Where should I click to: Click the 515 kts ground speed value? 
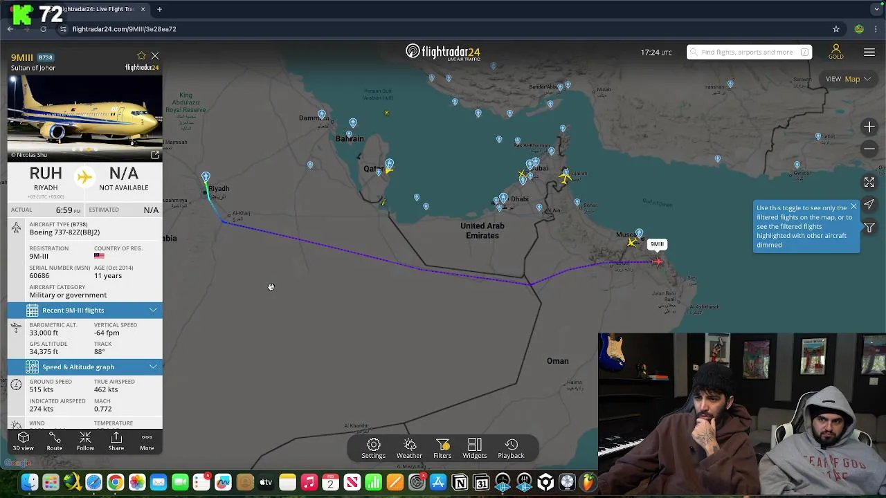[42, 389]
